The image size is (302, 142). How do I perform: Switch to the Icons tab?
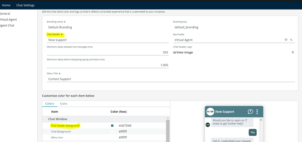point(64,104)
